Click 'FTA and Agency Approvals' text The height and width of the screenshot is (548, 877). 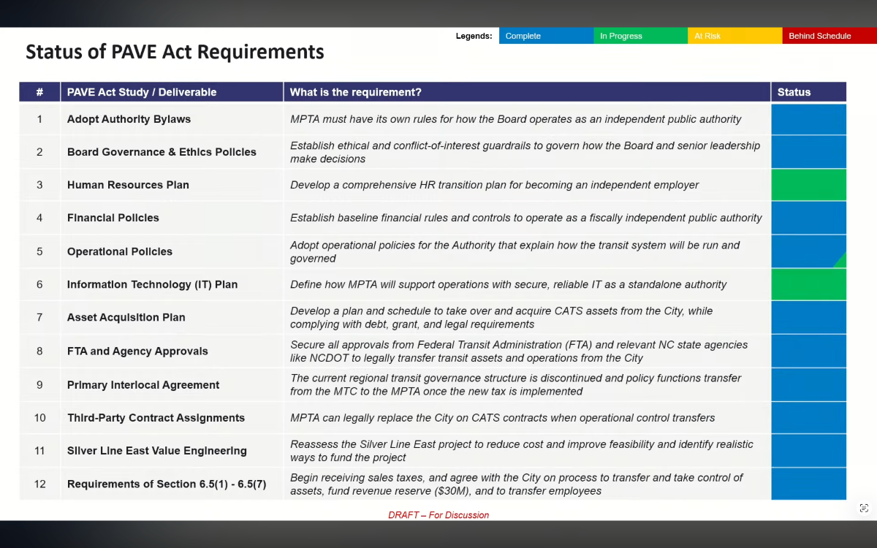coord(137,351)
